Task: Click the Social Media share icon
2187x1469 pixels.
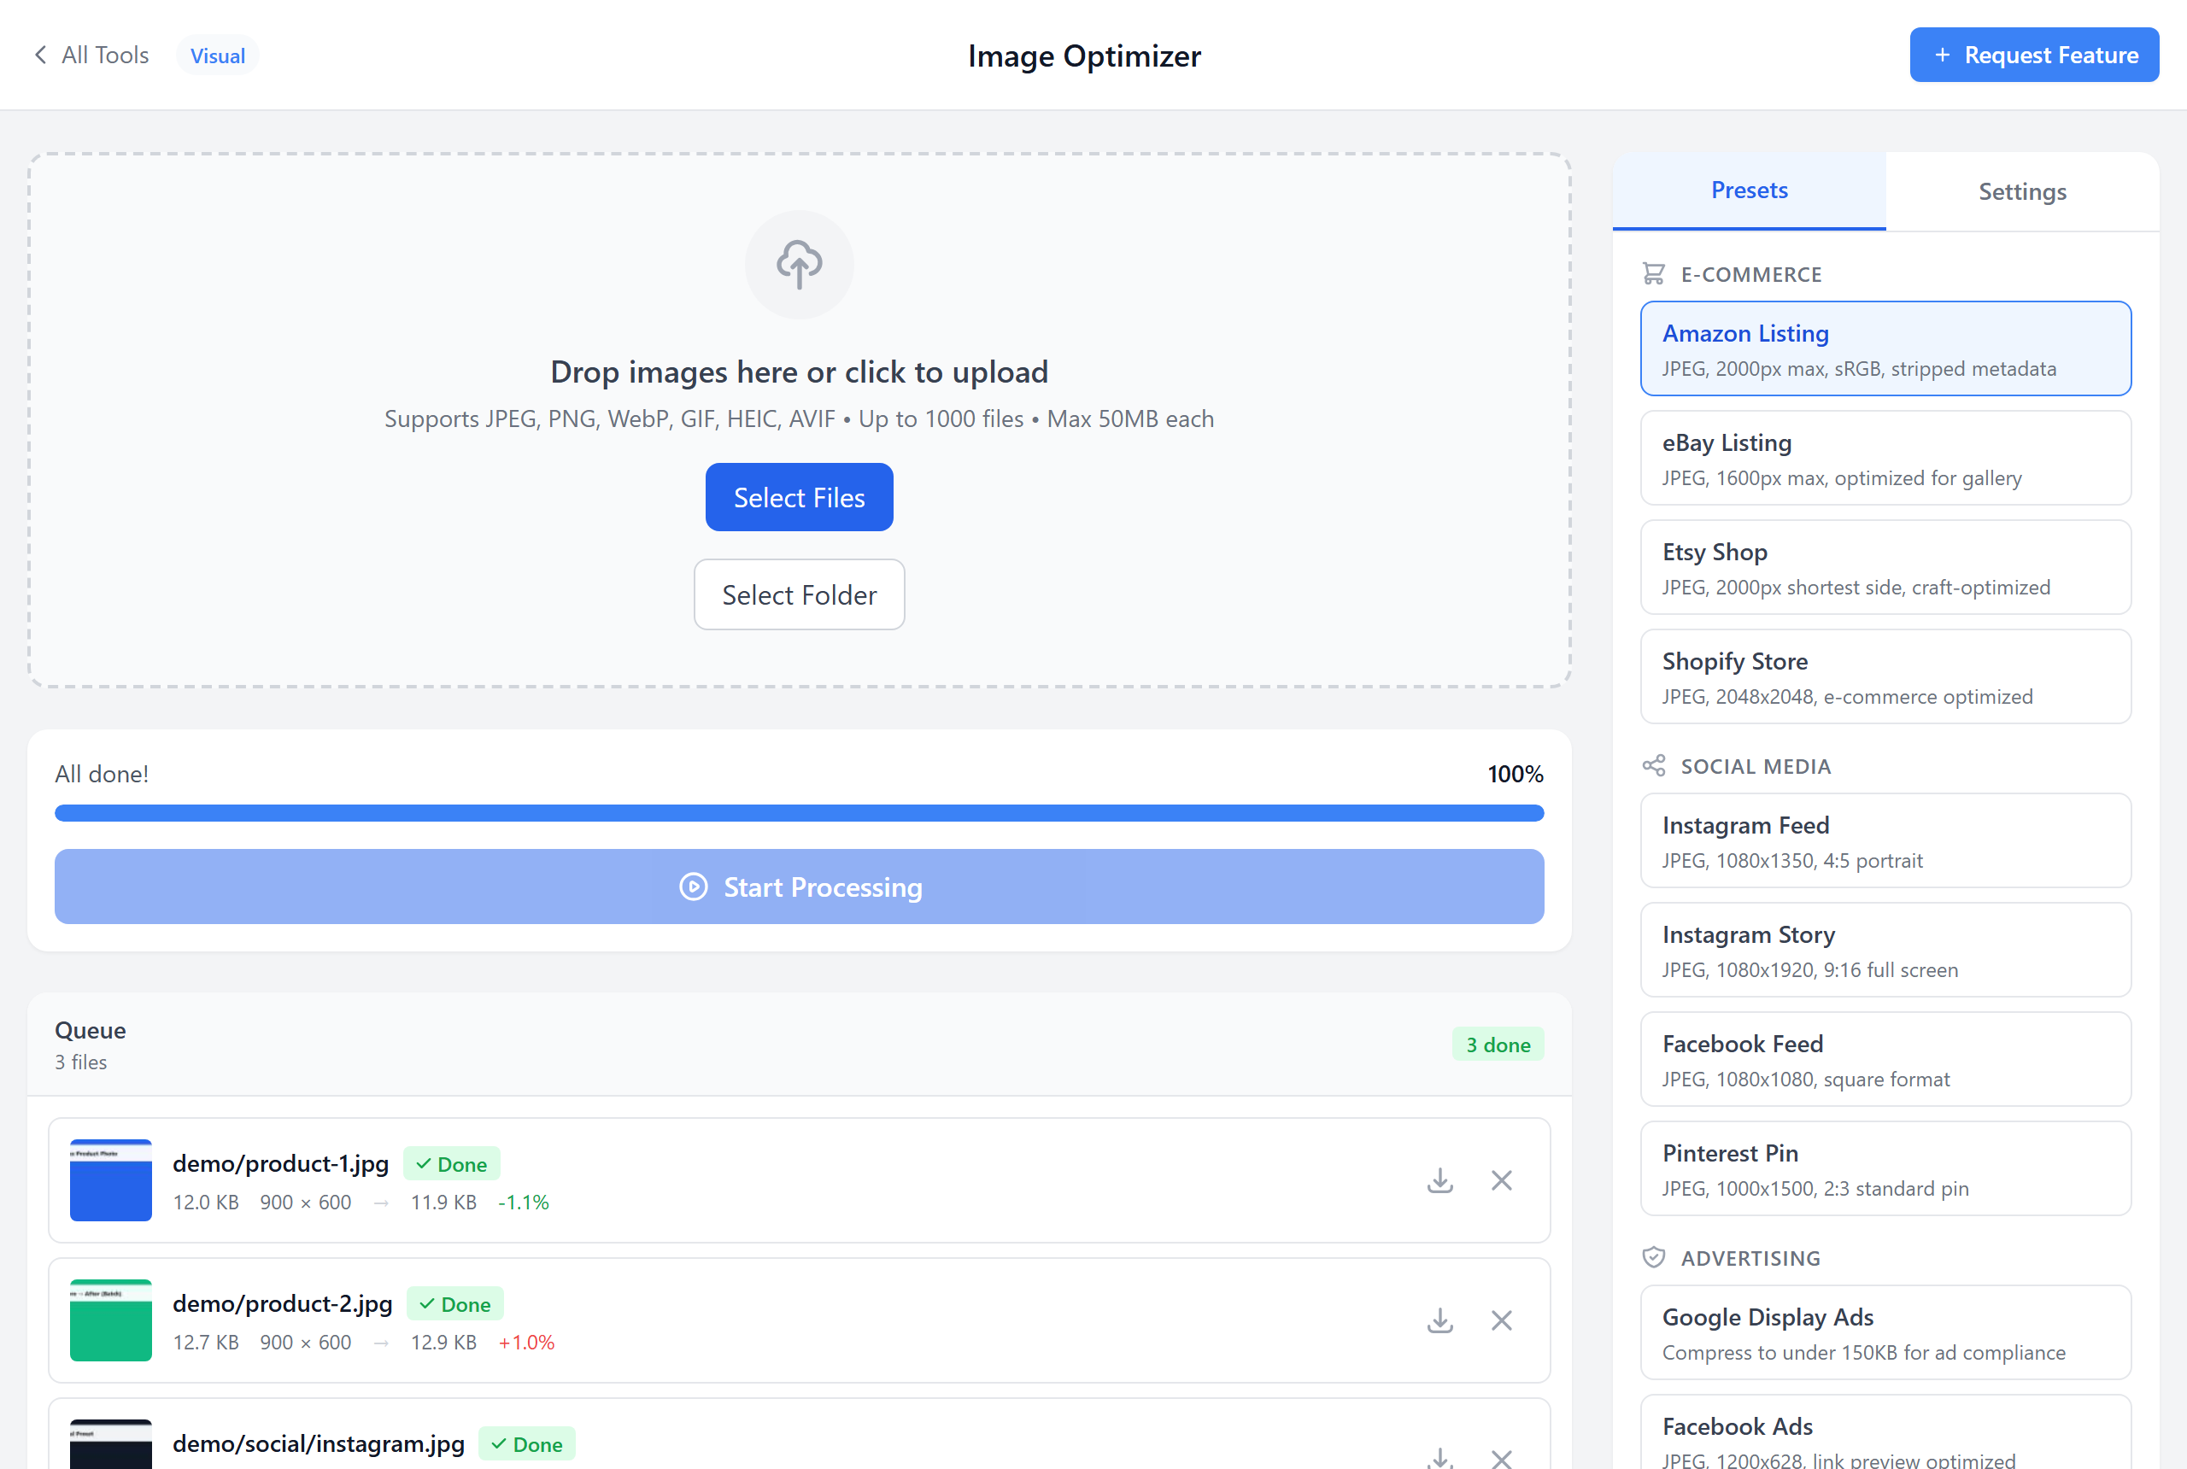Action: (x=1654, y=765)
